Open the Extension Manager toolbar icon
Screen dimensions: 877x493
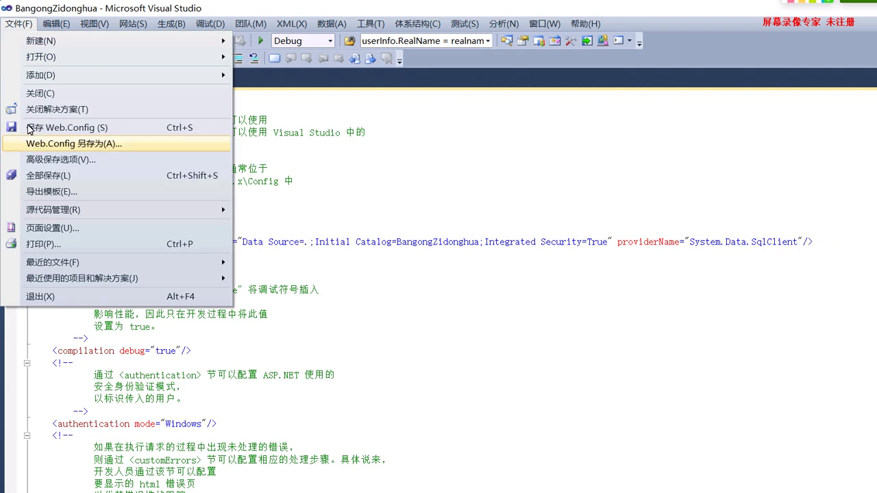(603, 40)
